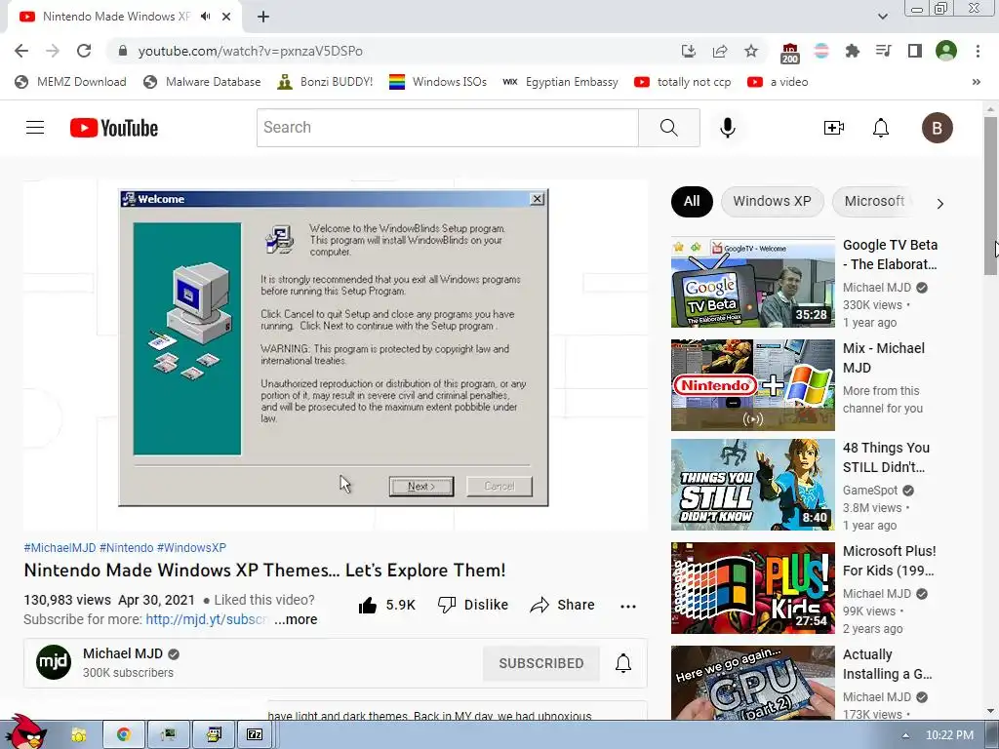Open the Extensions puzzle piece menu
999x749 pixels.
[853, 51]
